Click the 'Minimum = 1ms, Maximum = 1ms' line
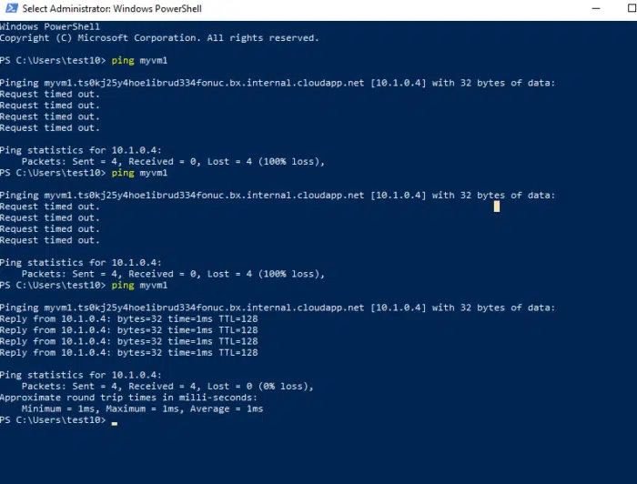The image size is (637, 484). tap(142, 408)
